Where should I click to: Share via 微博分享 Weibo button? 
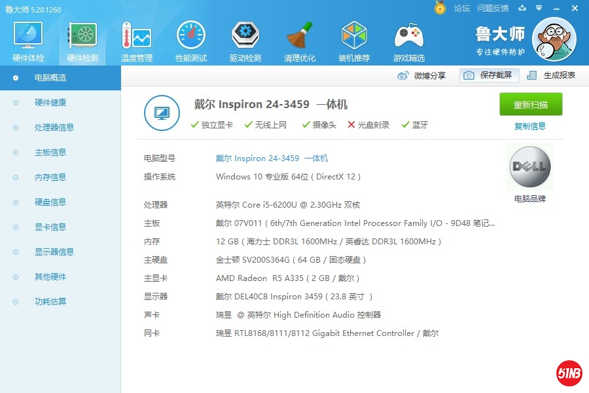pos(422,75)
